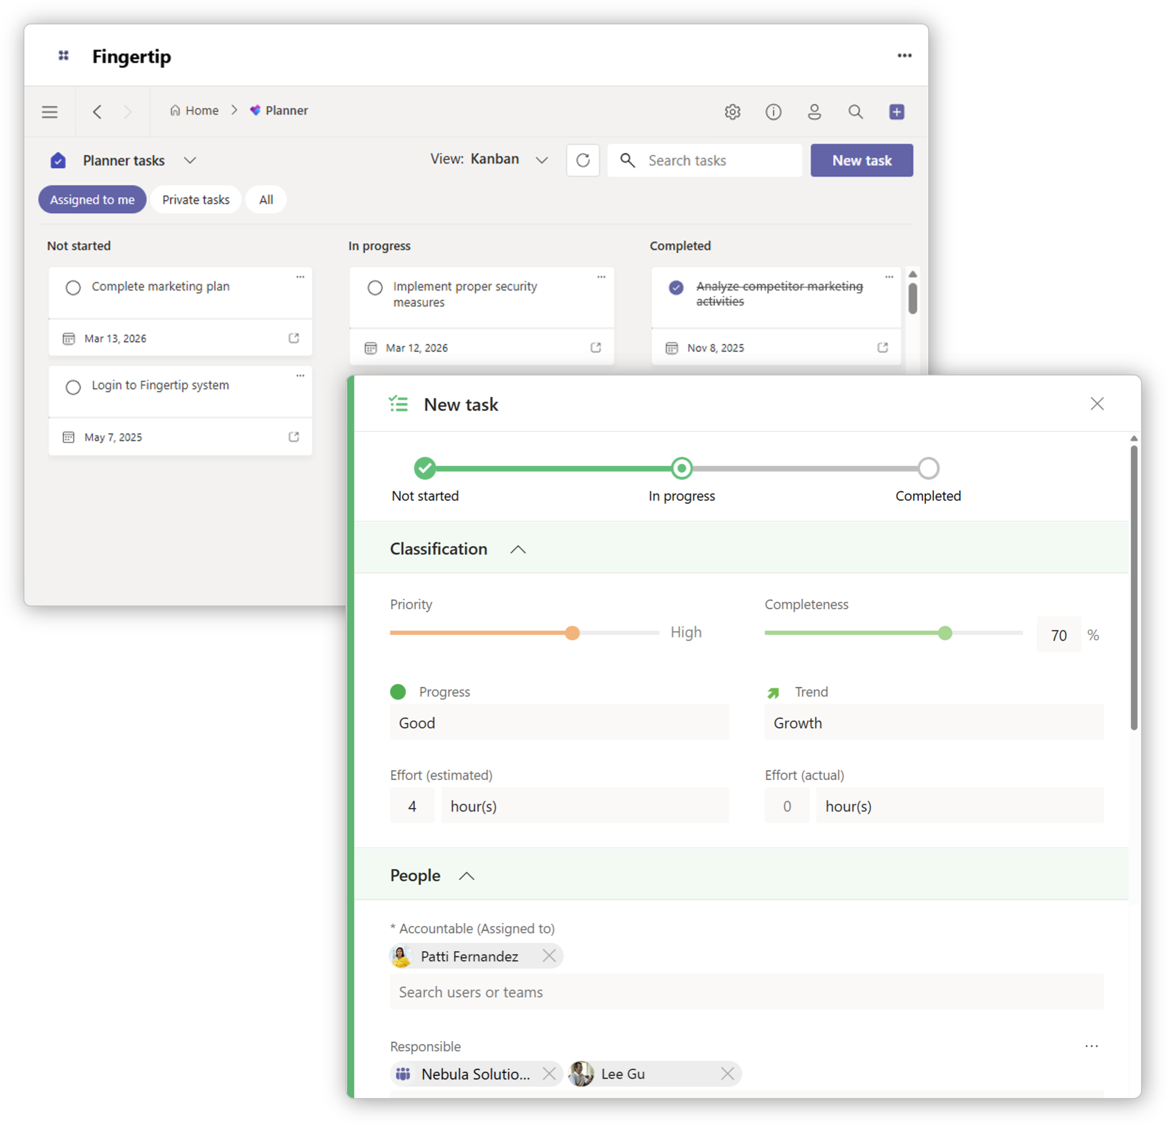
Task: Collapse the Classification section
Action: tap(518, 549)
